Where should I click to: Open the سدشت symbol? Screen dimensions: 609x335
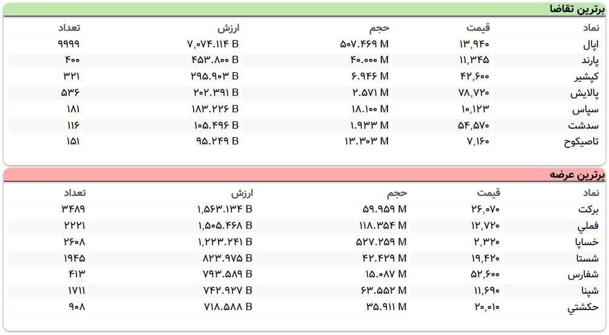(583, 126)
